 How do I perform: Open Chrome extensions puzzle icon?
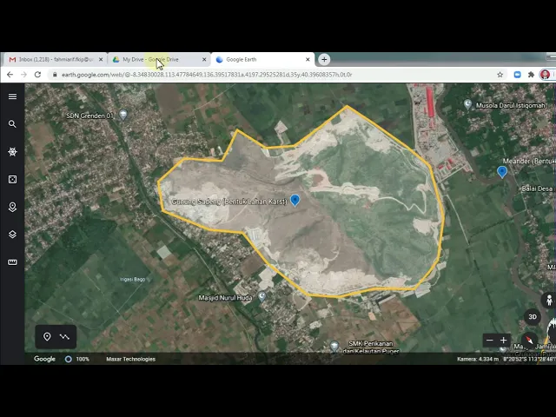pyautogui.click(x=531, y=75)
